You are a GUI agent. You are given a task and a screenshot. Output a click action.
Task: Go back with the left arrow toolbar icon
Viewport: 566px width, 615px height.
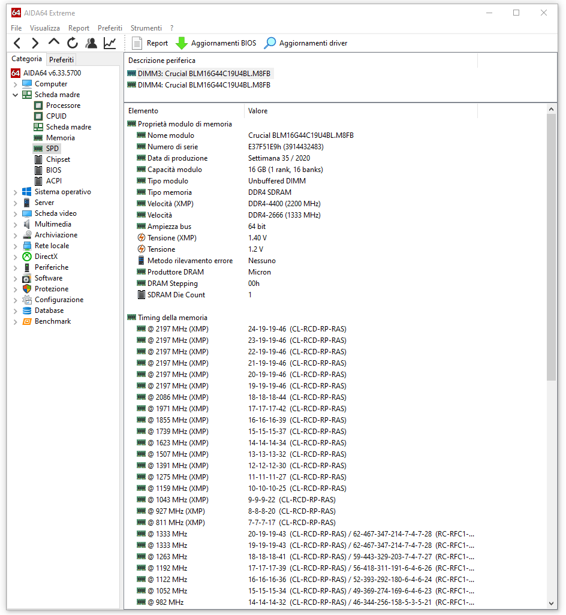[x=17, y=43]
